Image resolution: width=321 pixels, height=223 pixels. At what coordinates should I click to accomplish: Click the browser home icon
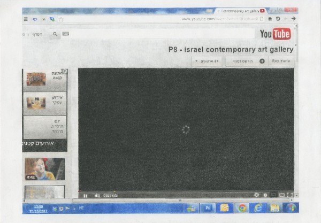(270, 19)
